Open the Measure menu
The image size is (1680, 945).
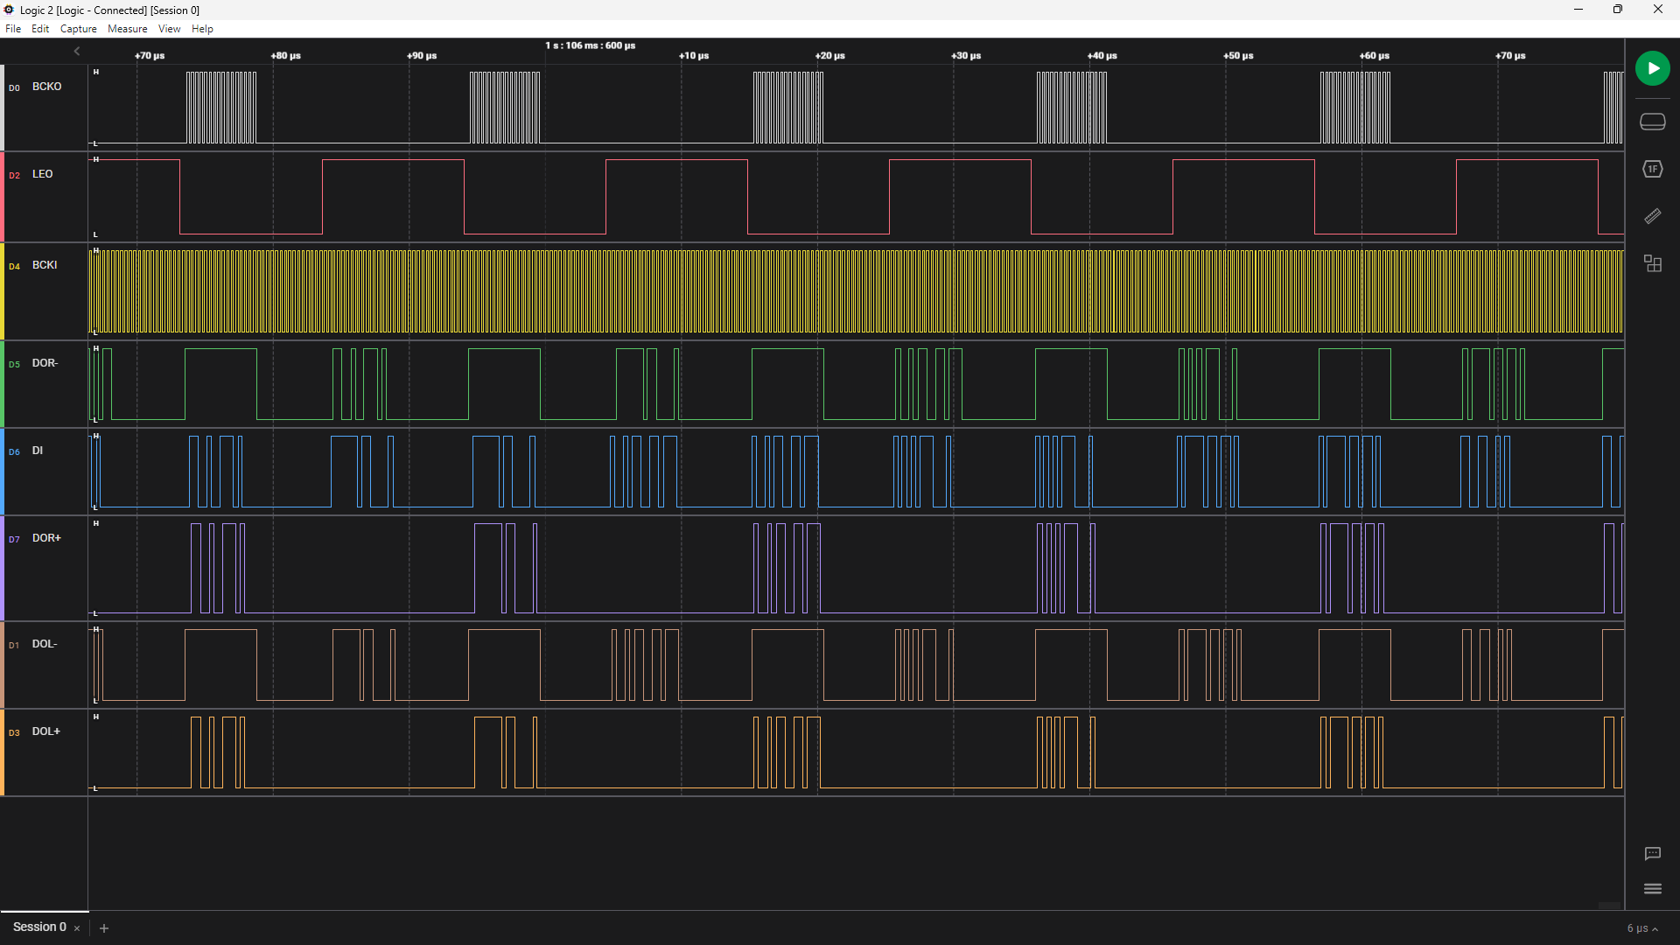point(128,29)
